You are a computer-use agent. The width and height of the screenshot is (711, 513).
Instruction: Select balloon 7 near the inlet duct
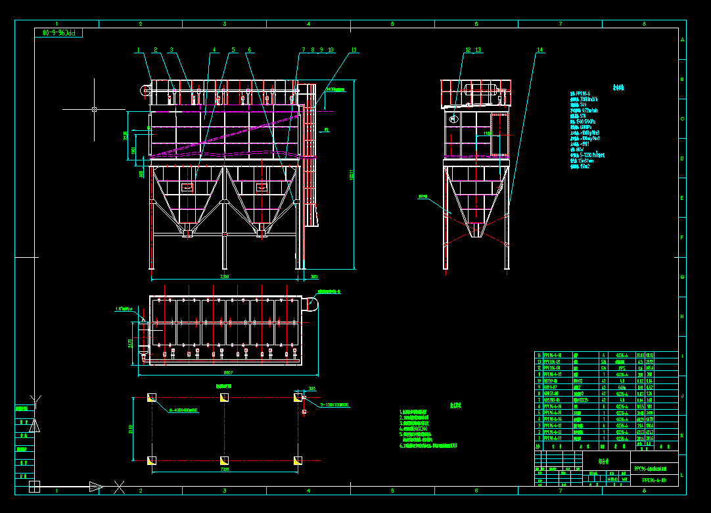(x=303, y=49)
